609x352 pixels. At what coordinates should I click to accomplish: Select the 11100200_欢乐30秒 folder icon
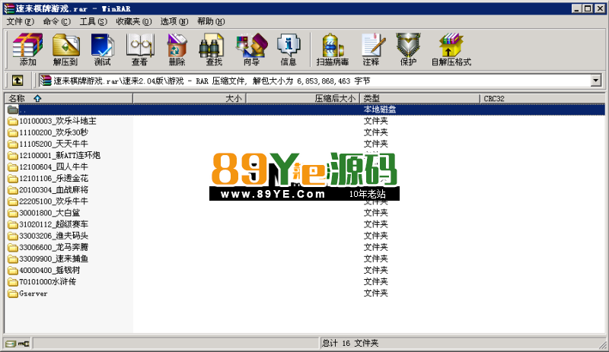[x=13, y=133]
